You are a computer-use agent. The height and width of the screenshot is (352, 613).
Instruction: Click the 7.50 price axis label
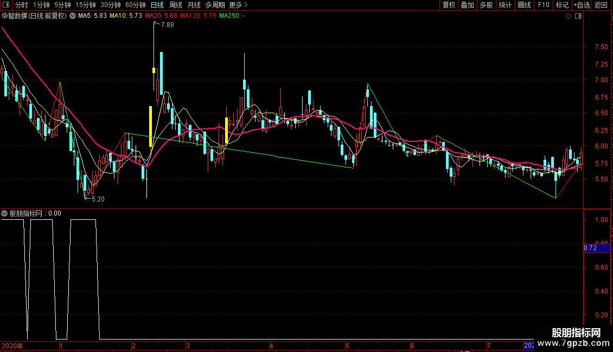coord(601,47)
